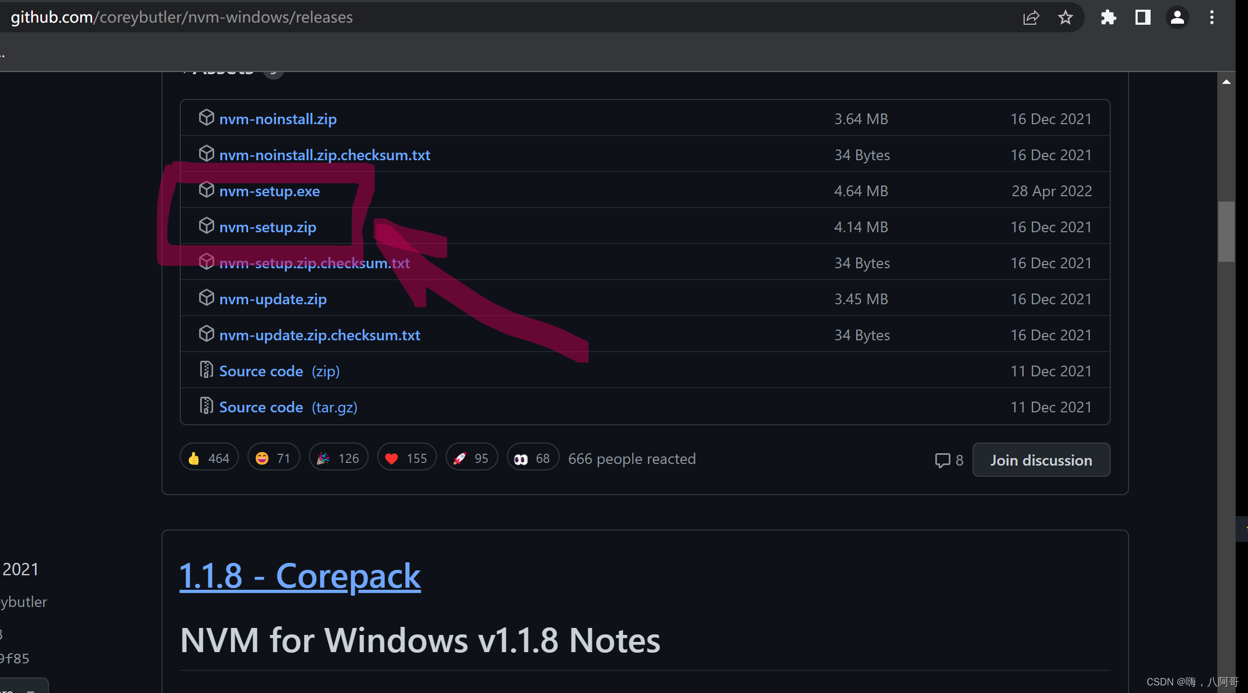Toggle laugh reaction with 71

[x=273, y=458]
